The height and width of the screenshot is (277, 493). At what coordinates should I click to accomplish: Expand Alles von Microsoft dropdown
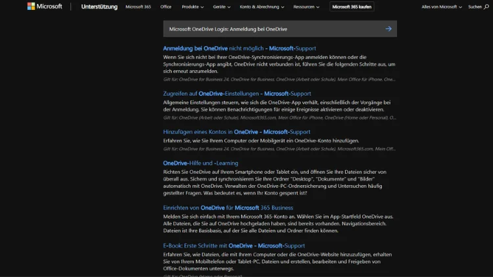click(x=442, y=7)
